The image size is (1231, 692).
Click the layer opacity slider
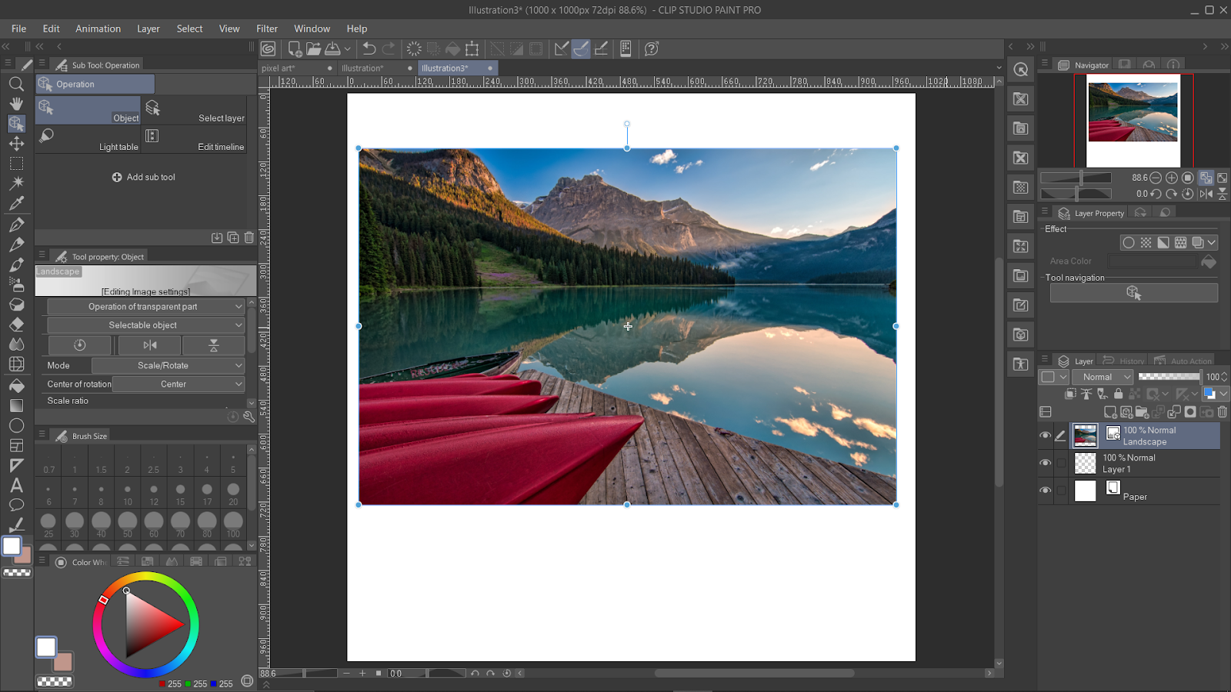pos(1169,377)
